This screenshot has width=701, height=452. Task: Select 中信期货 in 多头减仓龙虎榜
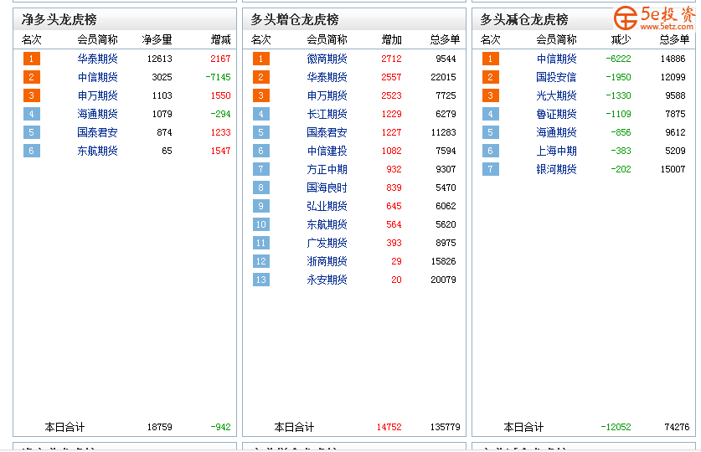557,59
